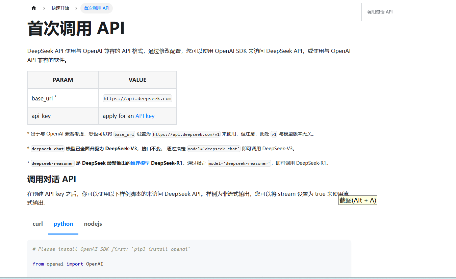Select the model='deepseek-reasoner' code snippet
This screenshot has height=279, width=456.
click(x=239, y=163)
